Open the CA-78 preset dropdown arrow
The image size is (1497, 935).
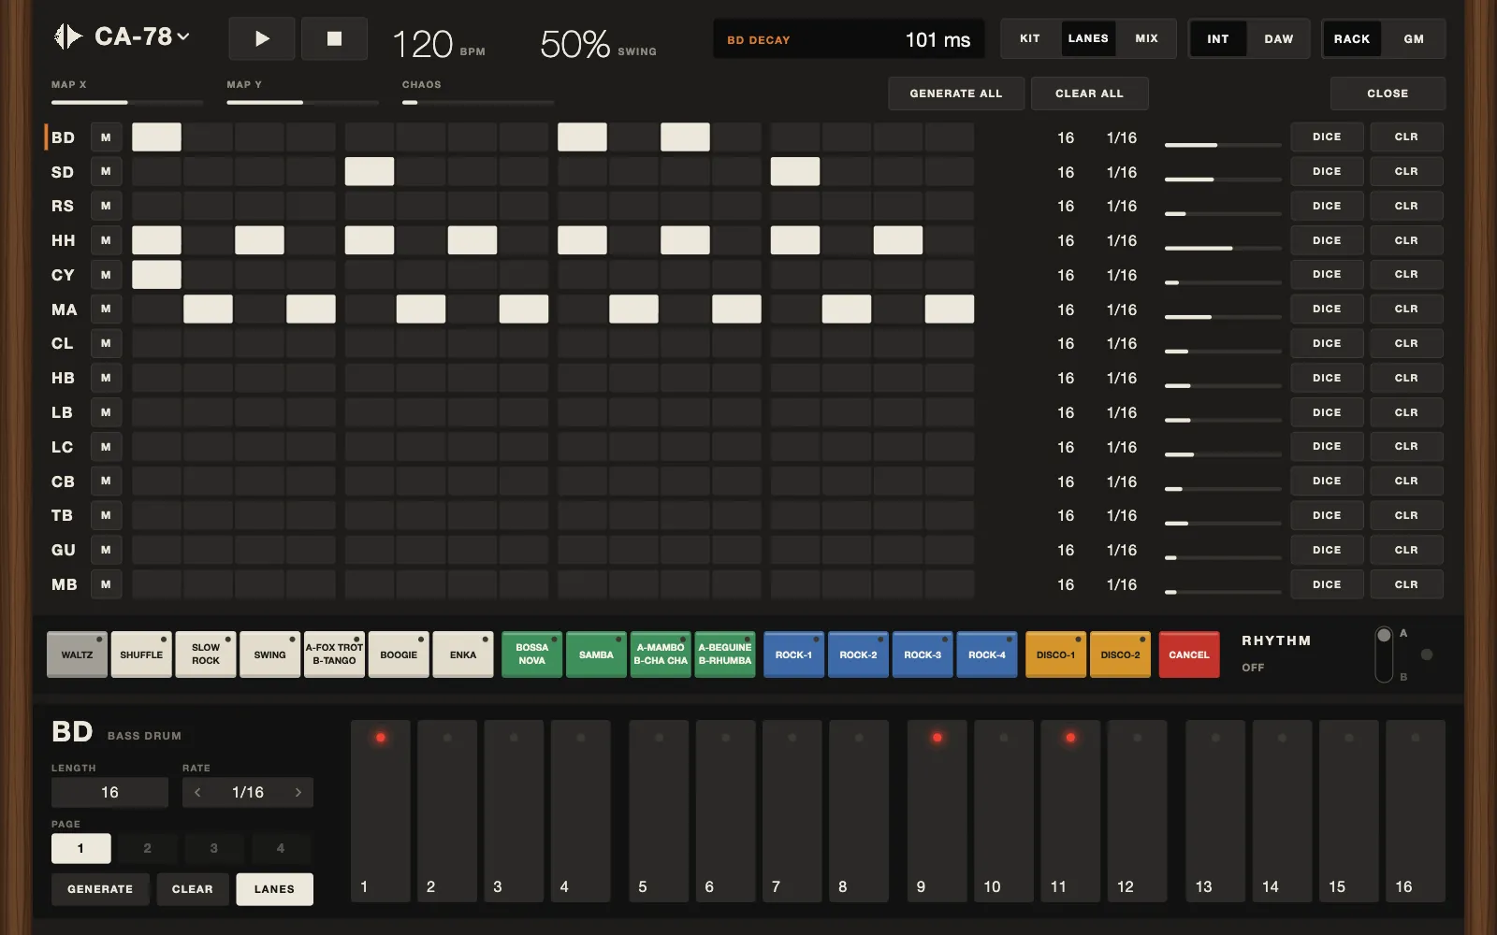point(183,36)
